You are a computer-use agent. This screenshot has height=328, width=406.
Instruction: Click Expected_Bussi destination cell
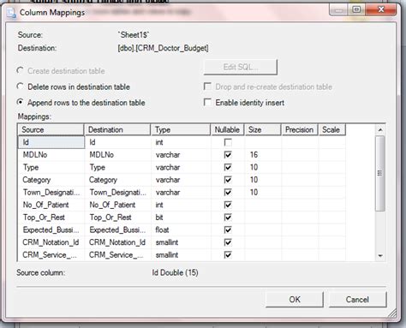(118, 230)
